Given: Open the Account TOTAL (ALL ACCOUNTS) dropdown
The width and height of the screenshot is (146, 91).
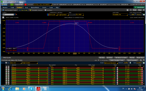Looking at the screenshot, I should point(43,5).
